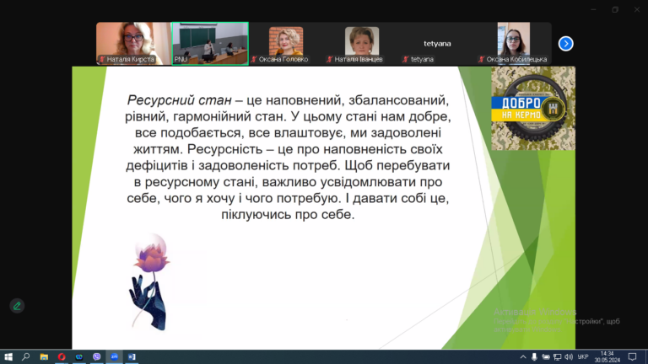This screenshot has width=648, height=364.
Task: Toggle the microphone tray icon
Action: click(x=534, y=357)
